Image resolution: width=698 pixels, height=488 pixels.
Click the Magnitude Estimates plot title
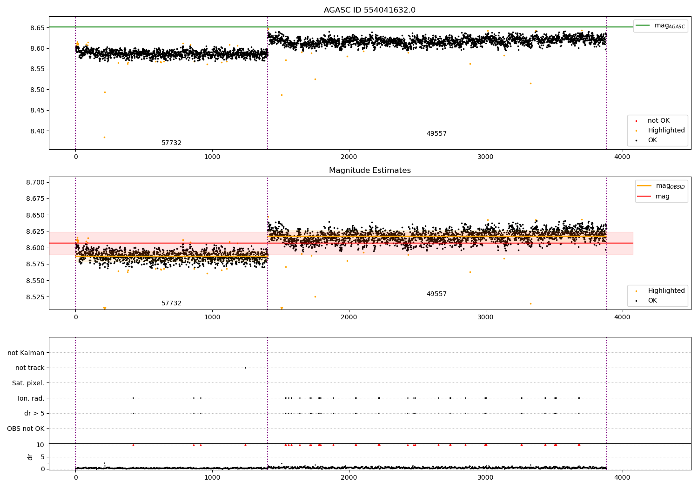click(x=369, y=171)
